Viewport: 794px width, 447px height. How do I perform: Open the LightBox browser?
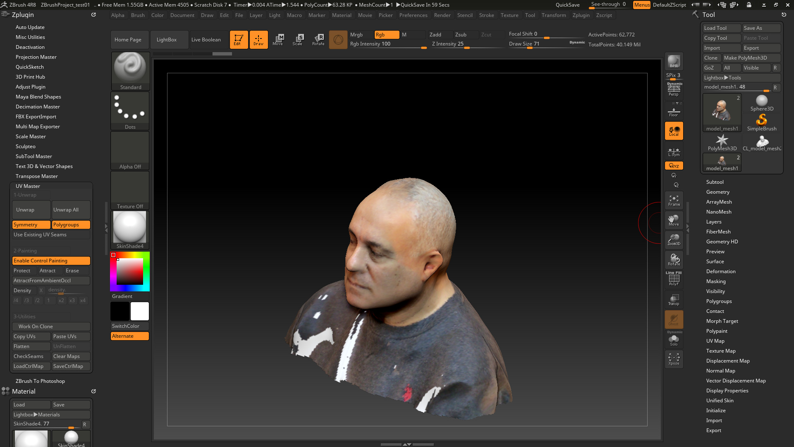pos(170,40)
